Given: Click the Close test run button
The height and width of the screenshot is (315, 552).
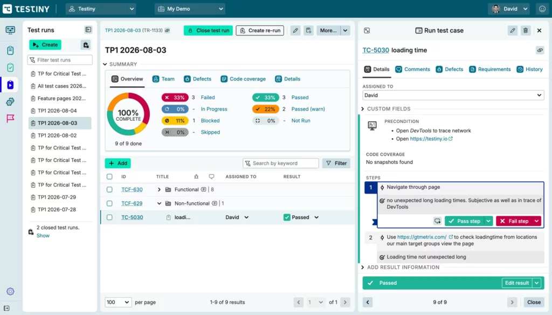Looking at the screenshot, I should pyautogui.click(x=208, y=31).
